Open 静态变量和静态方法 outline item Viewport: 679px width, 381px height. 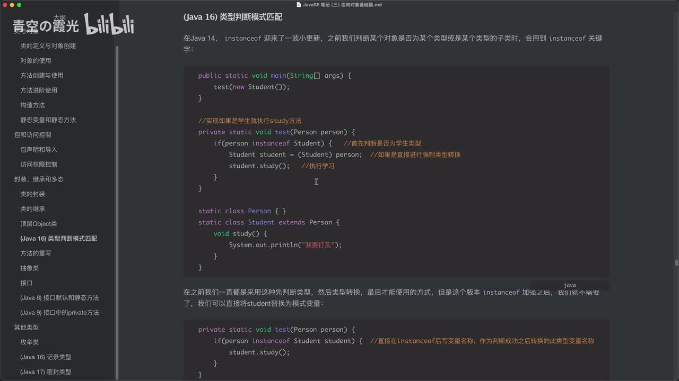coord(48,120)
